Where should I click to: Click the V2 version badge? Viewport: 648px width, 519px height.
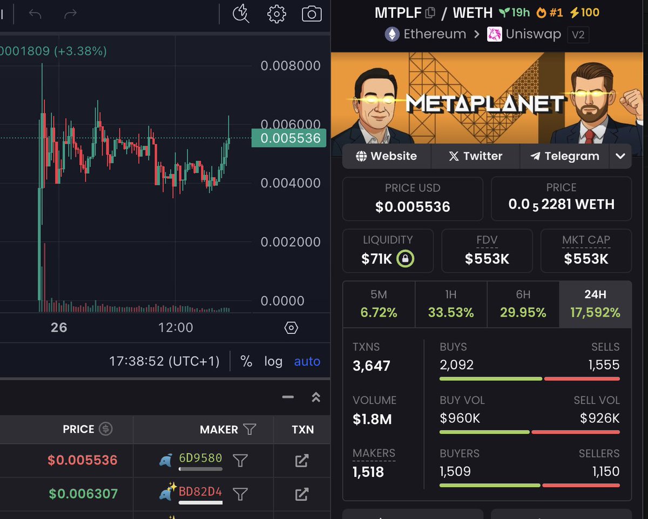point(578,35)
